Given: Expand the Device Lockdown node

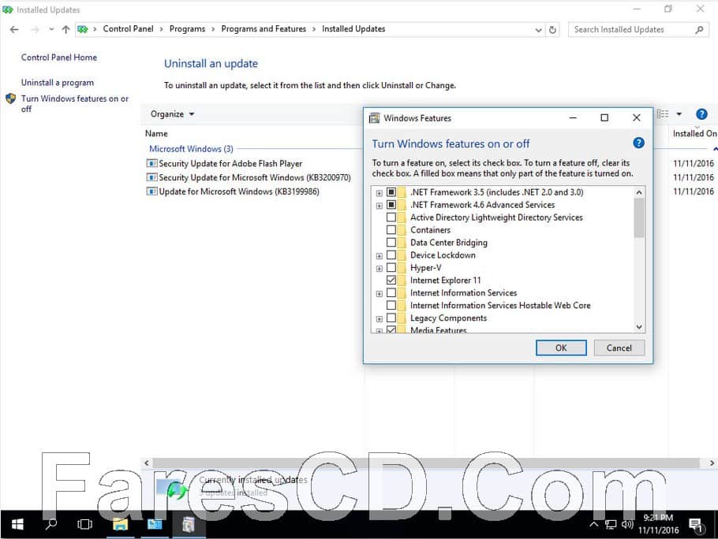Looking at the screenshot, I should tap(380, 256).
